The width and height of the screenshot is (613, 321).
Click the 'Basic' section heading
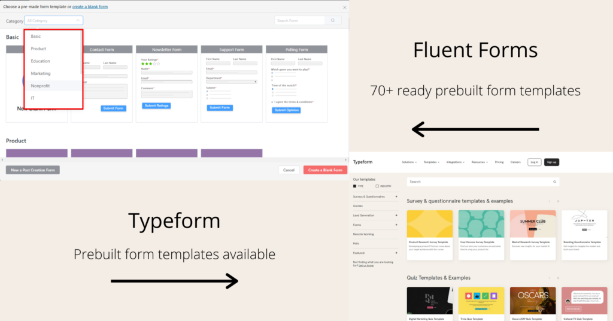(12, 37)
